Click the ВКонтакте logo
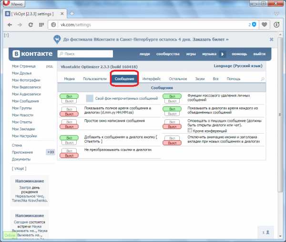Viewport: 286px width, 242px height. coord(32,54)
